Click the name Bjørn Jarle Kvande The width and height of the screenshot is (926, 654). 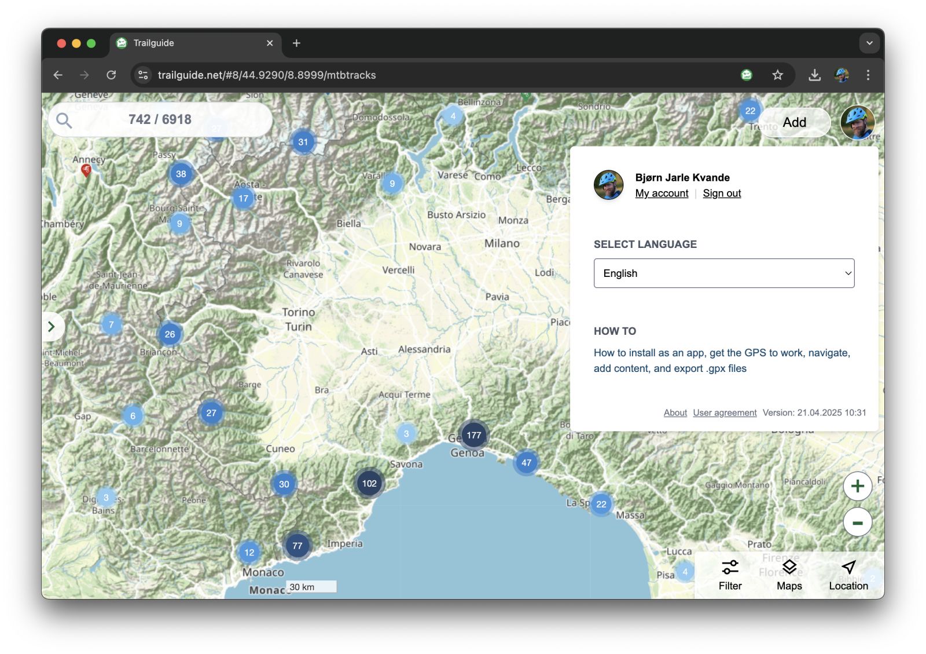tap(682, 177)
